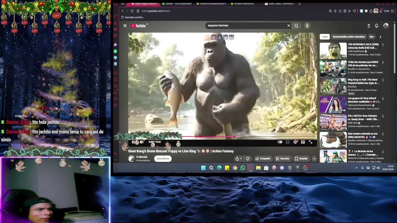
Task: Show hidden system tray icons chevron
Action: (356, 168)
